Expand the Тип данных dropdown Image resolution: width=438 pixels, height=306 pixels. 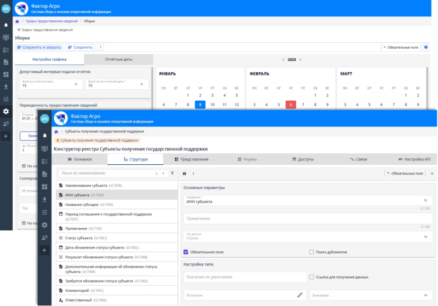[425, 236]
